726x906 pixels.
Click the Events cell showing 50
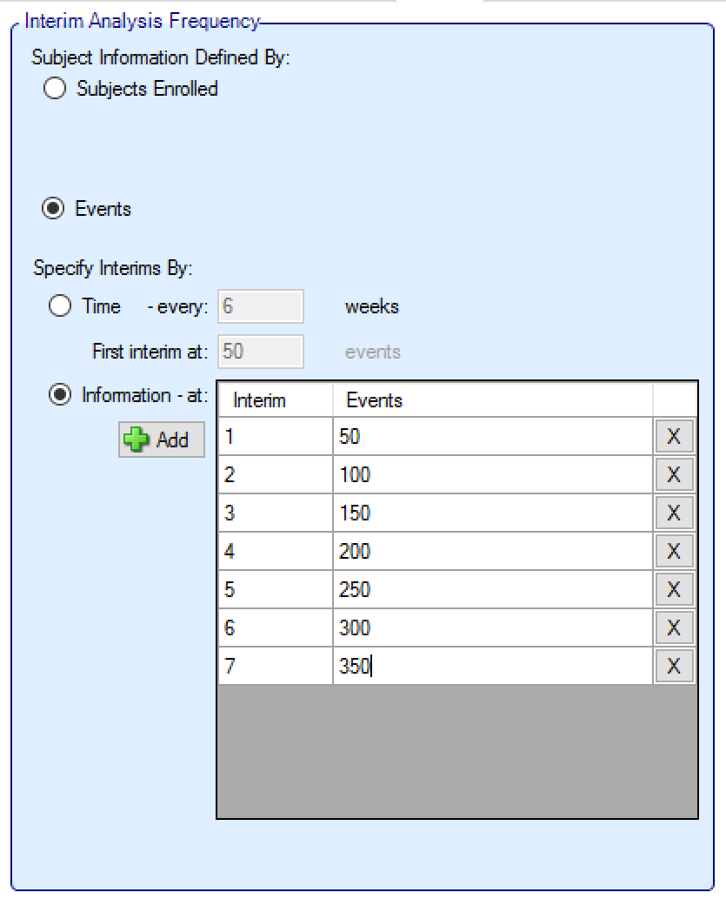coord(491,437)
